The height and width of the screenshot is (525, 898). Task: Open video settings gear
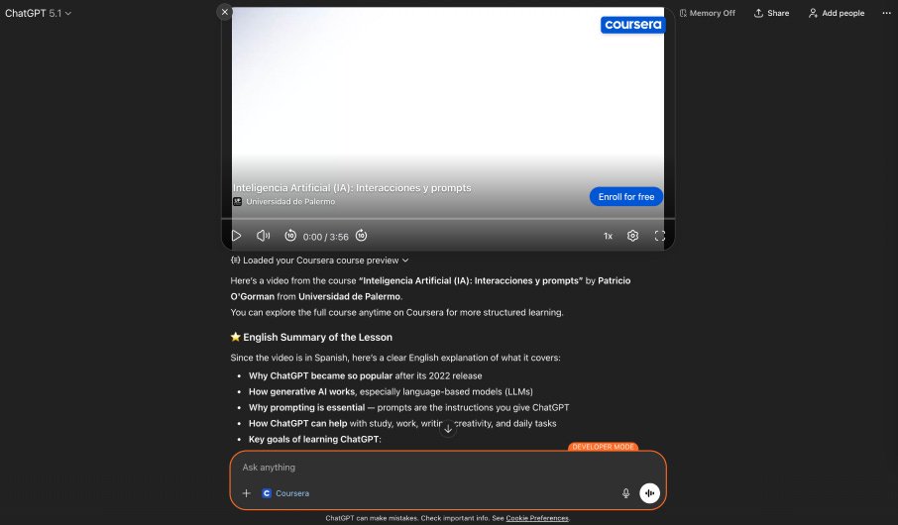(632, 236)
